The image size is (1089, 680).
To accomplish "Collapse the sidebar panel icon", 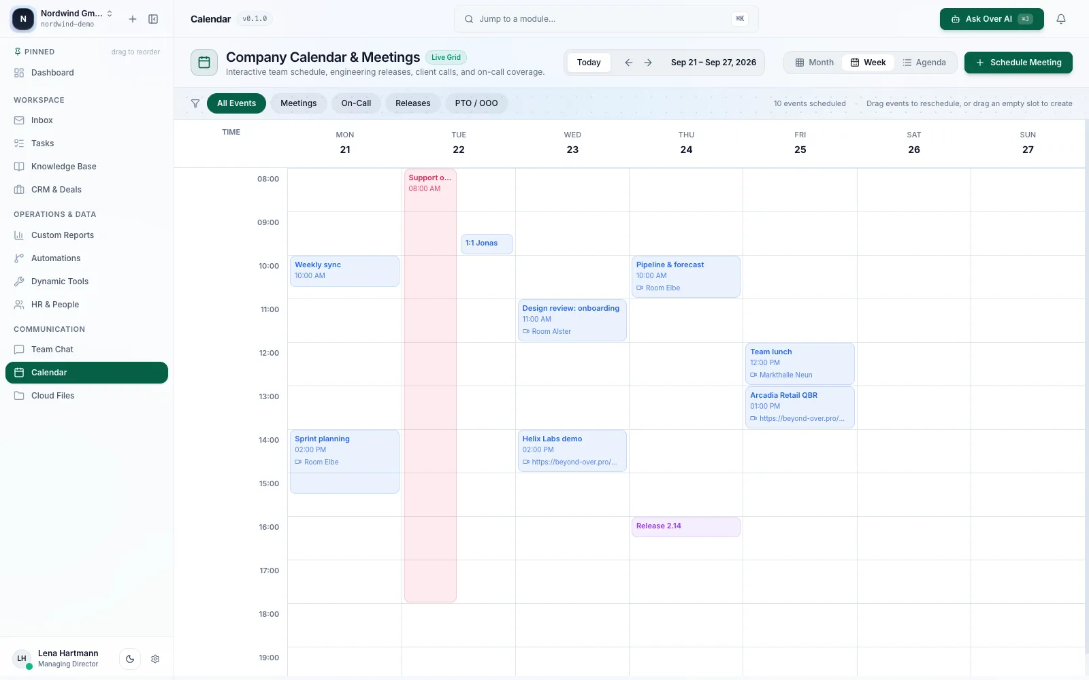I will [153, 19].
